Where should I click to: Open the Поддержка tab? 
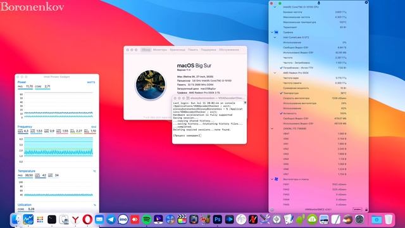point(208,49)
